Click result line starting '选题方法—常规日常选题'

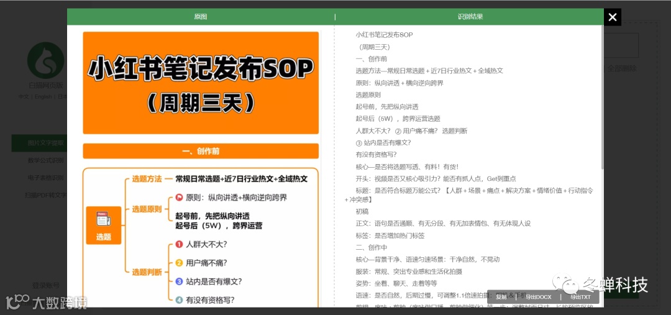click(429, 71)
